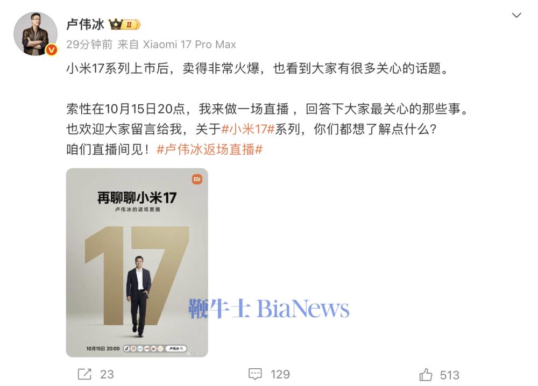Open the #卢伟冰返场直播# hashtag
Image resolution: width=538 pixels, height=386 pixels.
(x=210, y=149)
